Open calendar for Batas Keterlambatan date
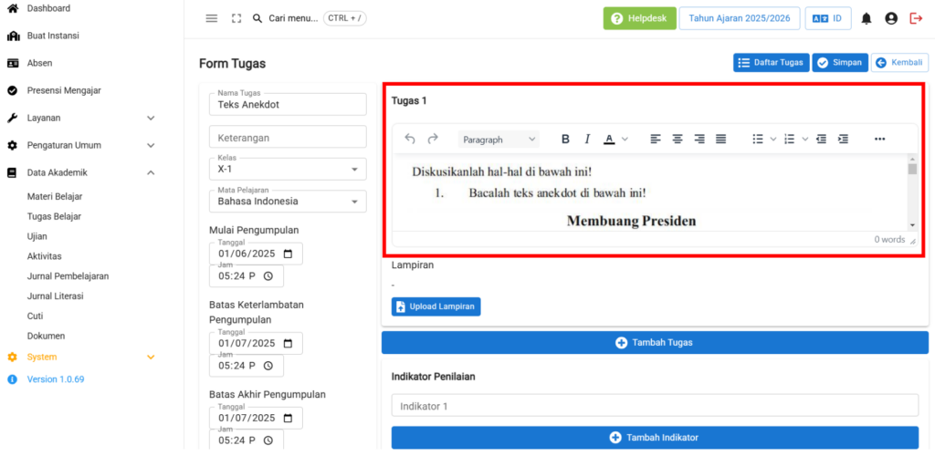The image size is (935, 456). pyautogui.click(x=288, y=344)
